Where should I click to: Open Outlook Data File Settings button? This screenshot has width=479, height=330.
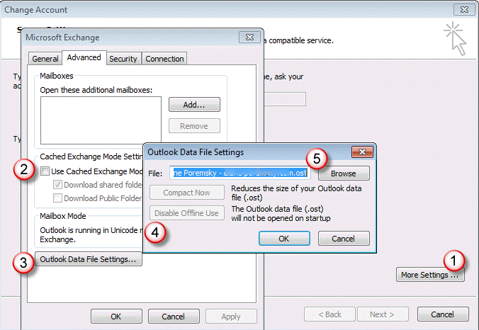[x=89, y=259]
